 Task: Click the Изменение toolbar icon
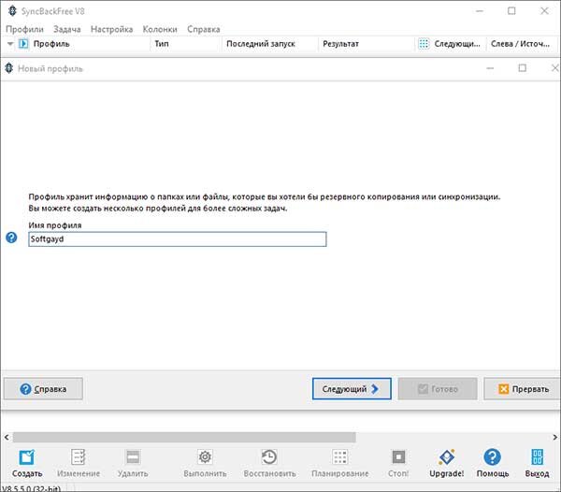coord(78,457)
